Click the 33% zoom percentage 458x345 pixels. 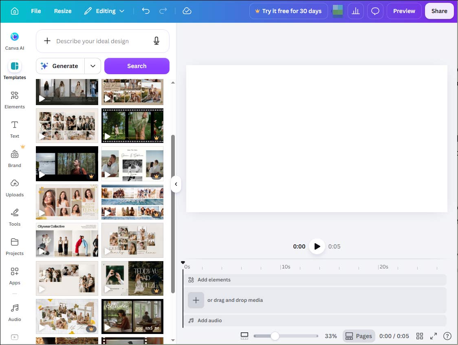pyautogui.click(x=330, y=336)
